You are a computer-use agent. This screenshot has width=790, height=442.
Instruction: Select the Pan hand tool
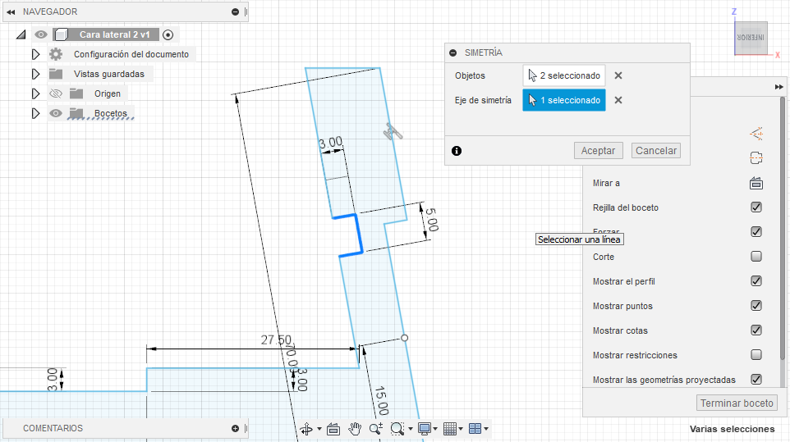(x=355, y=429)
